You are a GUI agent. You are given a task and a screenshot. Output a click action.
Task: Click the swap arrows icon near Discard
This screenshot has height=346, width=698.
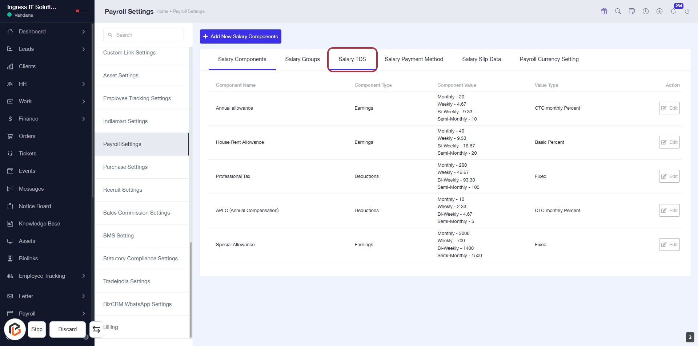(96, 329)
